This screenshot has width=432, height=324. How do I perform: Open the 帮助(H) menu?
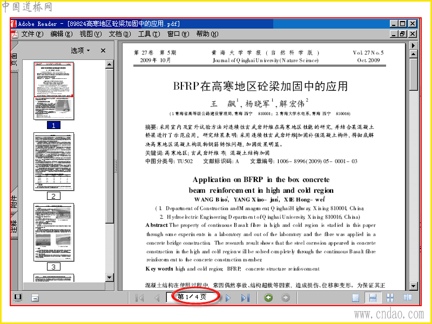[x=207, y=34]
